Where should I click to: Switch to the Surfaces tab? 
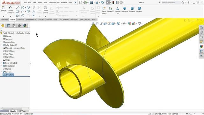click(x=21, y=19)
